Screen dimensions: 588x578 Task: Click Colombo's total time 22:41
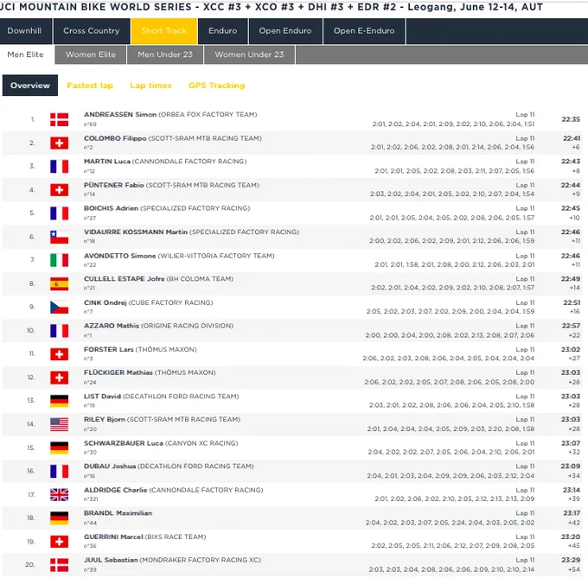(x=572, y=138)
